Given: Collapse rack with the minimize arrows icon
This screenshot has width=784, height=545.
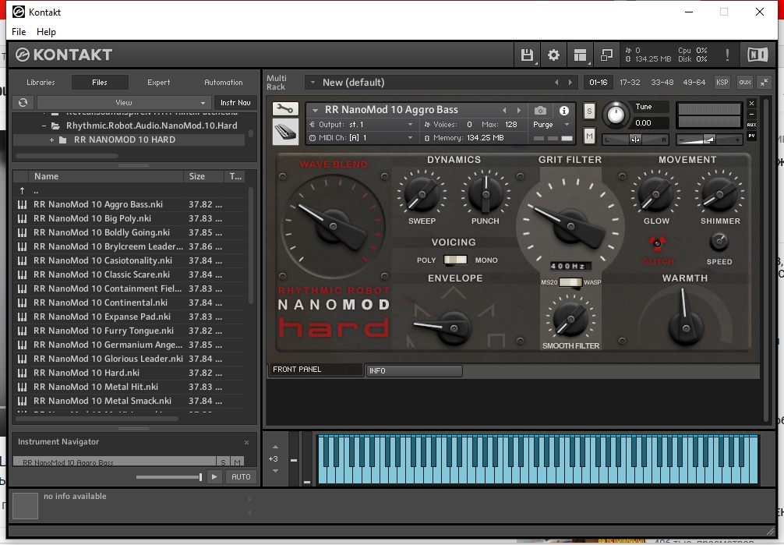Looking at the screenshot, I should point(765,83).
